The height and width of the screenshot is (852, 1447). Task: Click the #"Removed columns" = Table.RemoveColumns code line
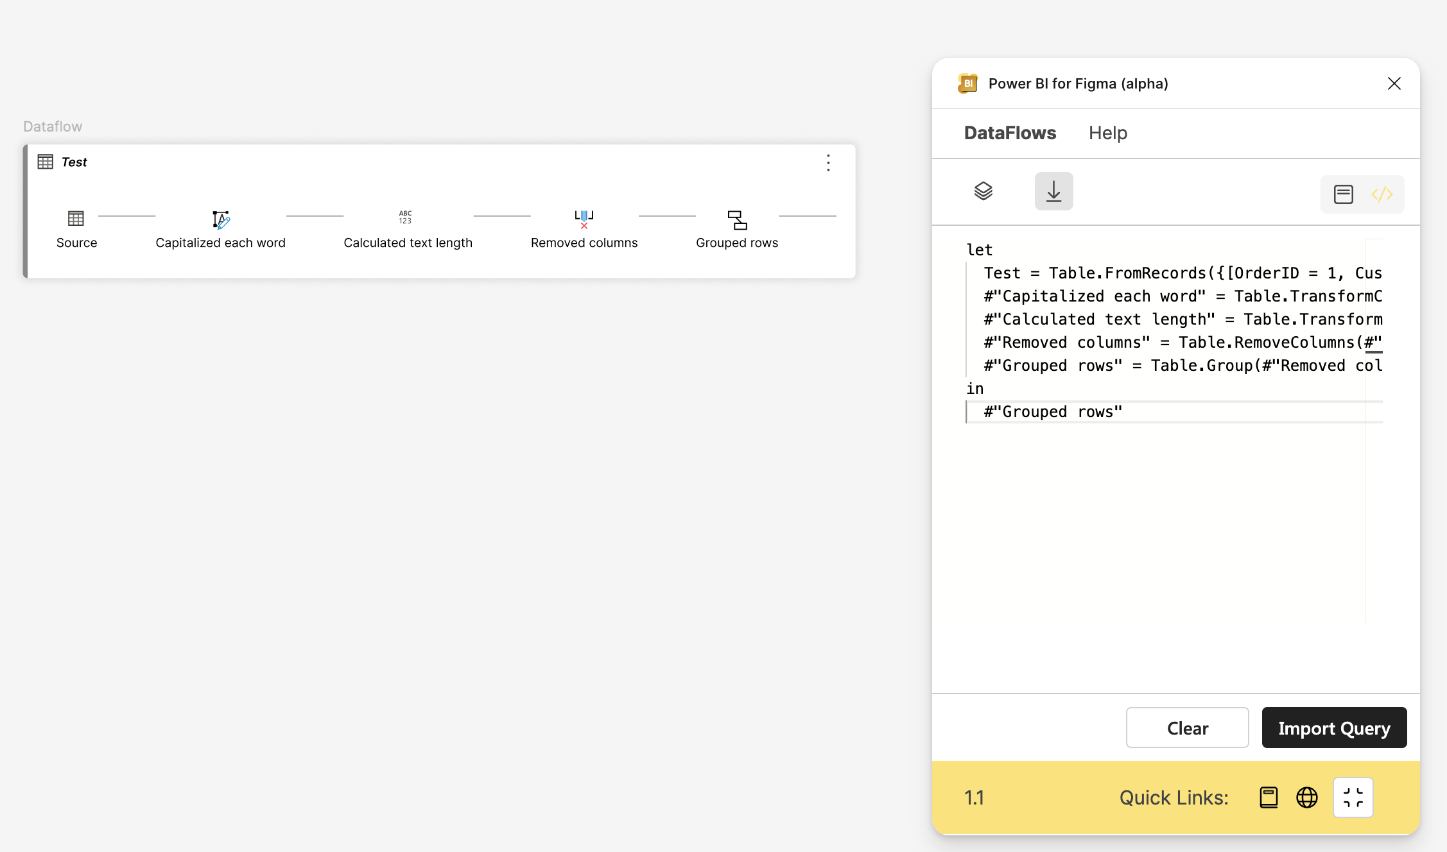coord(1183,343)
